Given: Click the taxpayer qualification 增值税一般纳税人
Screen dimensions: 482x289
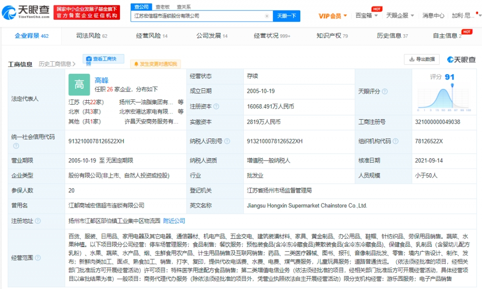Looking at the screenshot, I should [268, 160].
